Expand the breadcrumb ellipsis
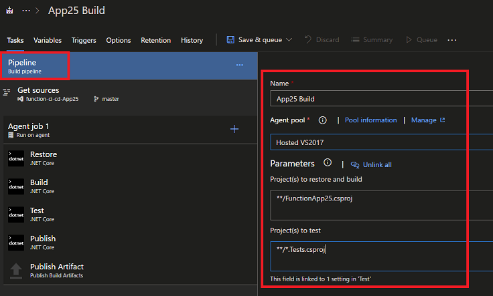Image resolution: width=493 pixels, height=296 pixels. click(x=27, y=11)
